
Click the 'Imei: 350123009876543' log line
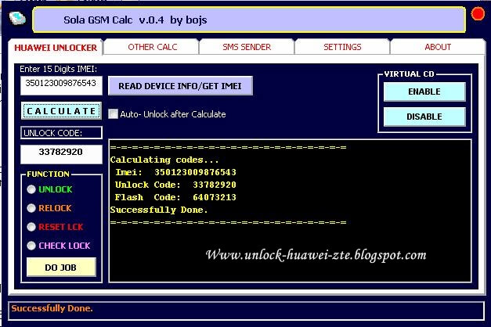pos(175,172)
